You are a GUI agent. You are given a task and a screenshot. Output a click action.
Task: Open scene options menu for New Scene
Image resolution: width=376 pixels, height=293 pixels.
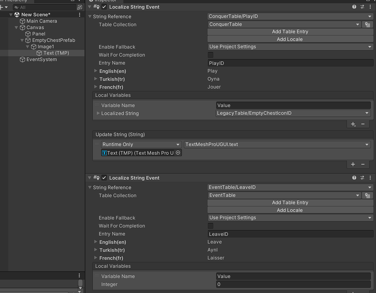tap(80, 15)
